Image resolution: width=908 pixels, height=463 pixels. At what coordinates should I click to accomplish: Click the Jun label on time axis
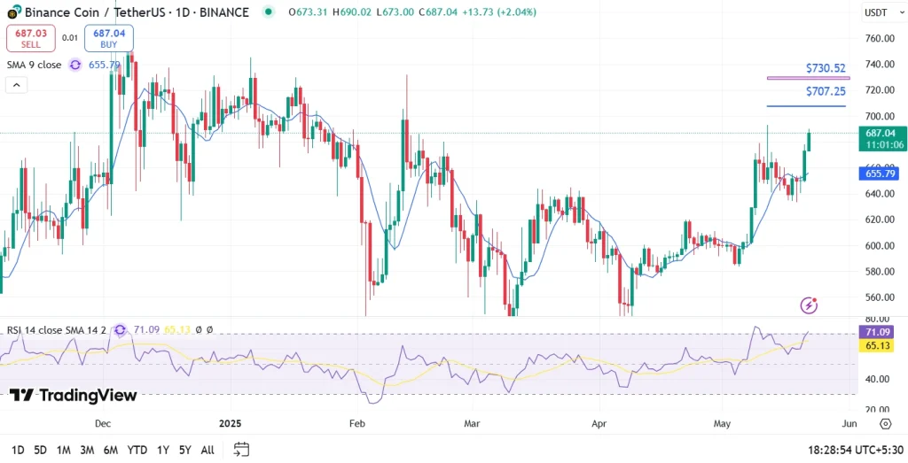[x=849, y=424]
